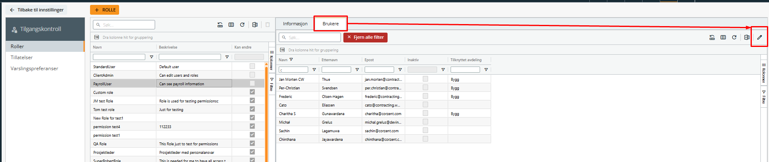The width and height of the screenshot is (769, 162).
Task: Switch to the Brukere tab
Action: tap(331, 24)
